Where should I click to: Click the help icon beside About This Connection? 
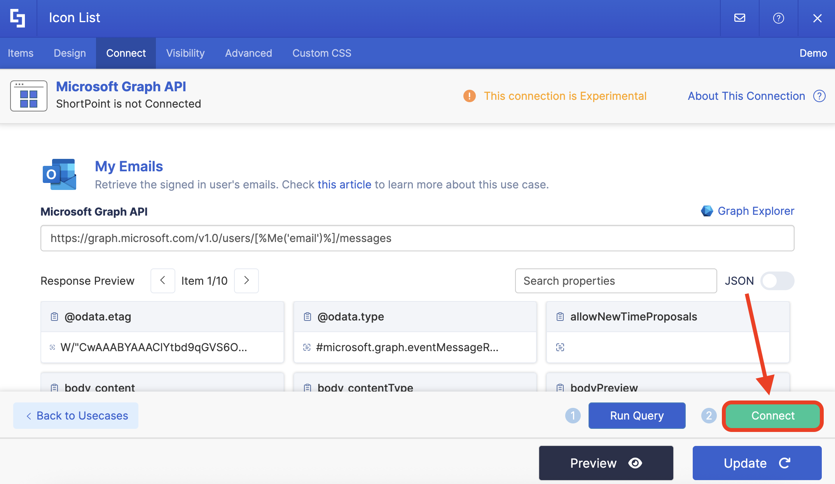819,96
